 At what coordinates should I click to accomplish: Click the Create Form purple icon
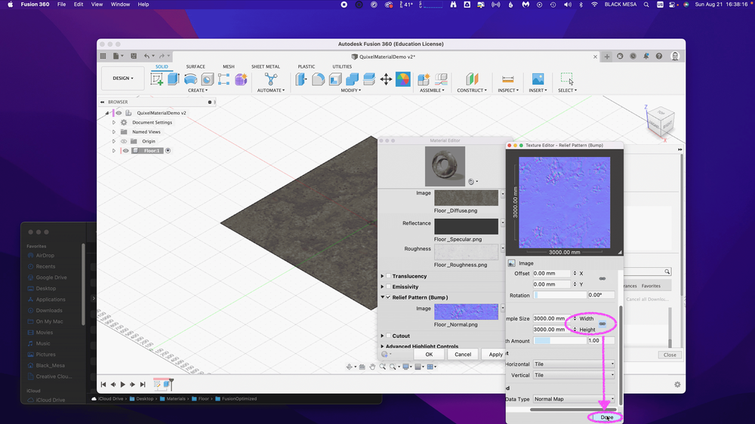[x=241, y=79]
